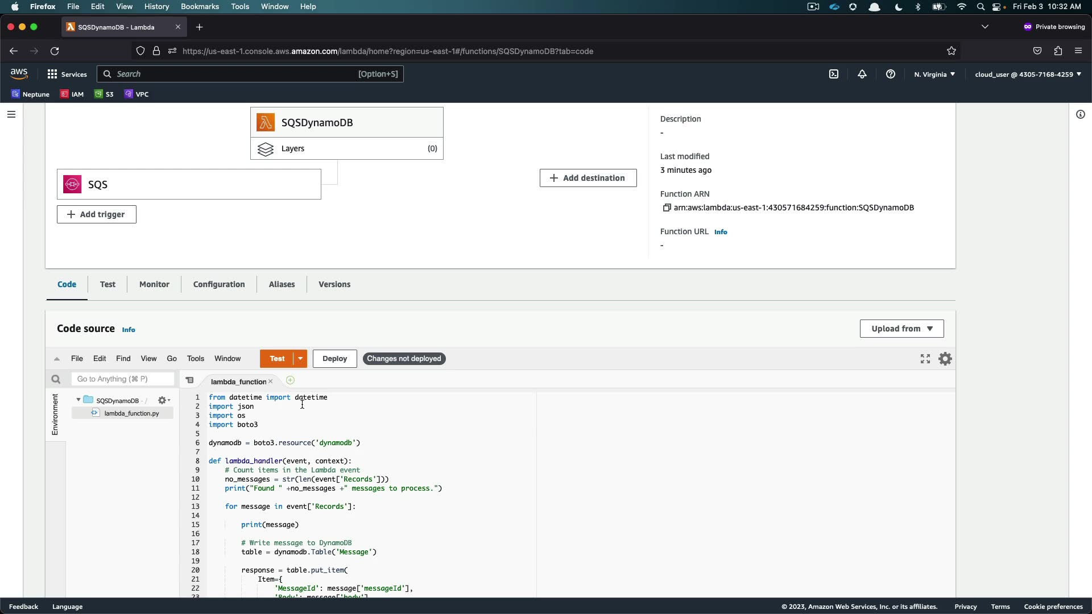The width and height of the screenshot is (1092, 614).
Task: Collapse the editor menu bar arrow
Action: tap(57, 359)
